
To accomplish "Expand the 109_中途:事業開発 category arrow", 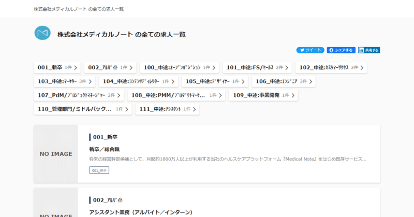I will point(293,95).
